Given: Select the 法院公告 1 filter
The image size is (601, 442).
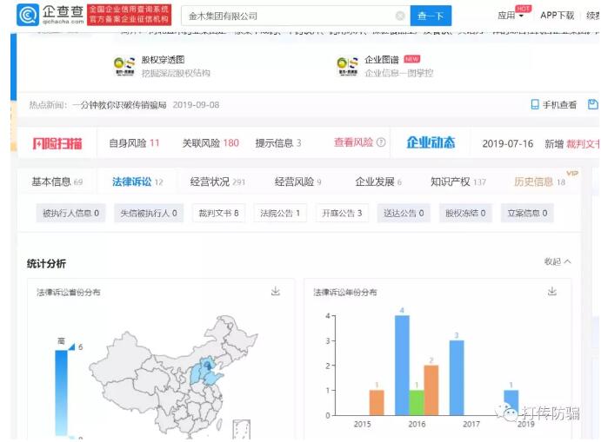Looking at the screenshot, I should pyautogui.click(x=280, y=213).
